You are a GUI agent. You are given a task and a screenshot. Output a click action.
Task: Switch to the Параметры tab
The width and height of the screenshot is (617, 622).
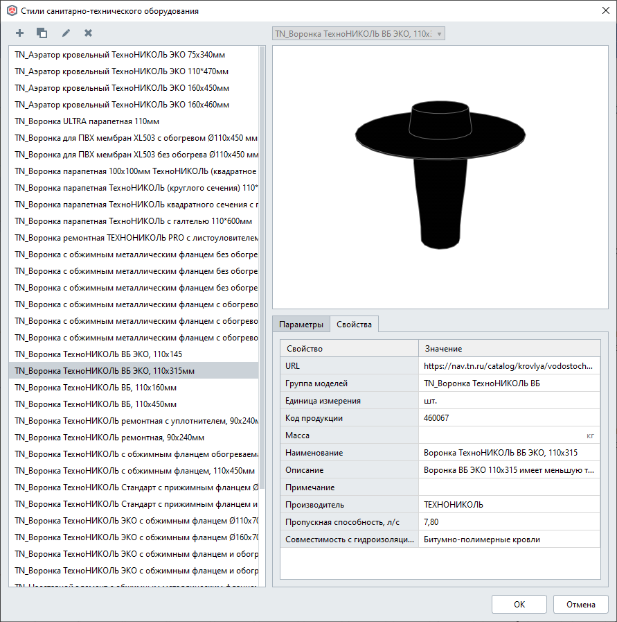[x=301, y=325]
